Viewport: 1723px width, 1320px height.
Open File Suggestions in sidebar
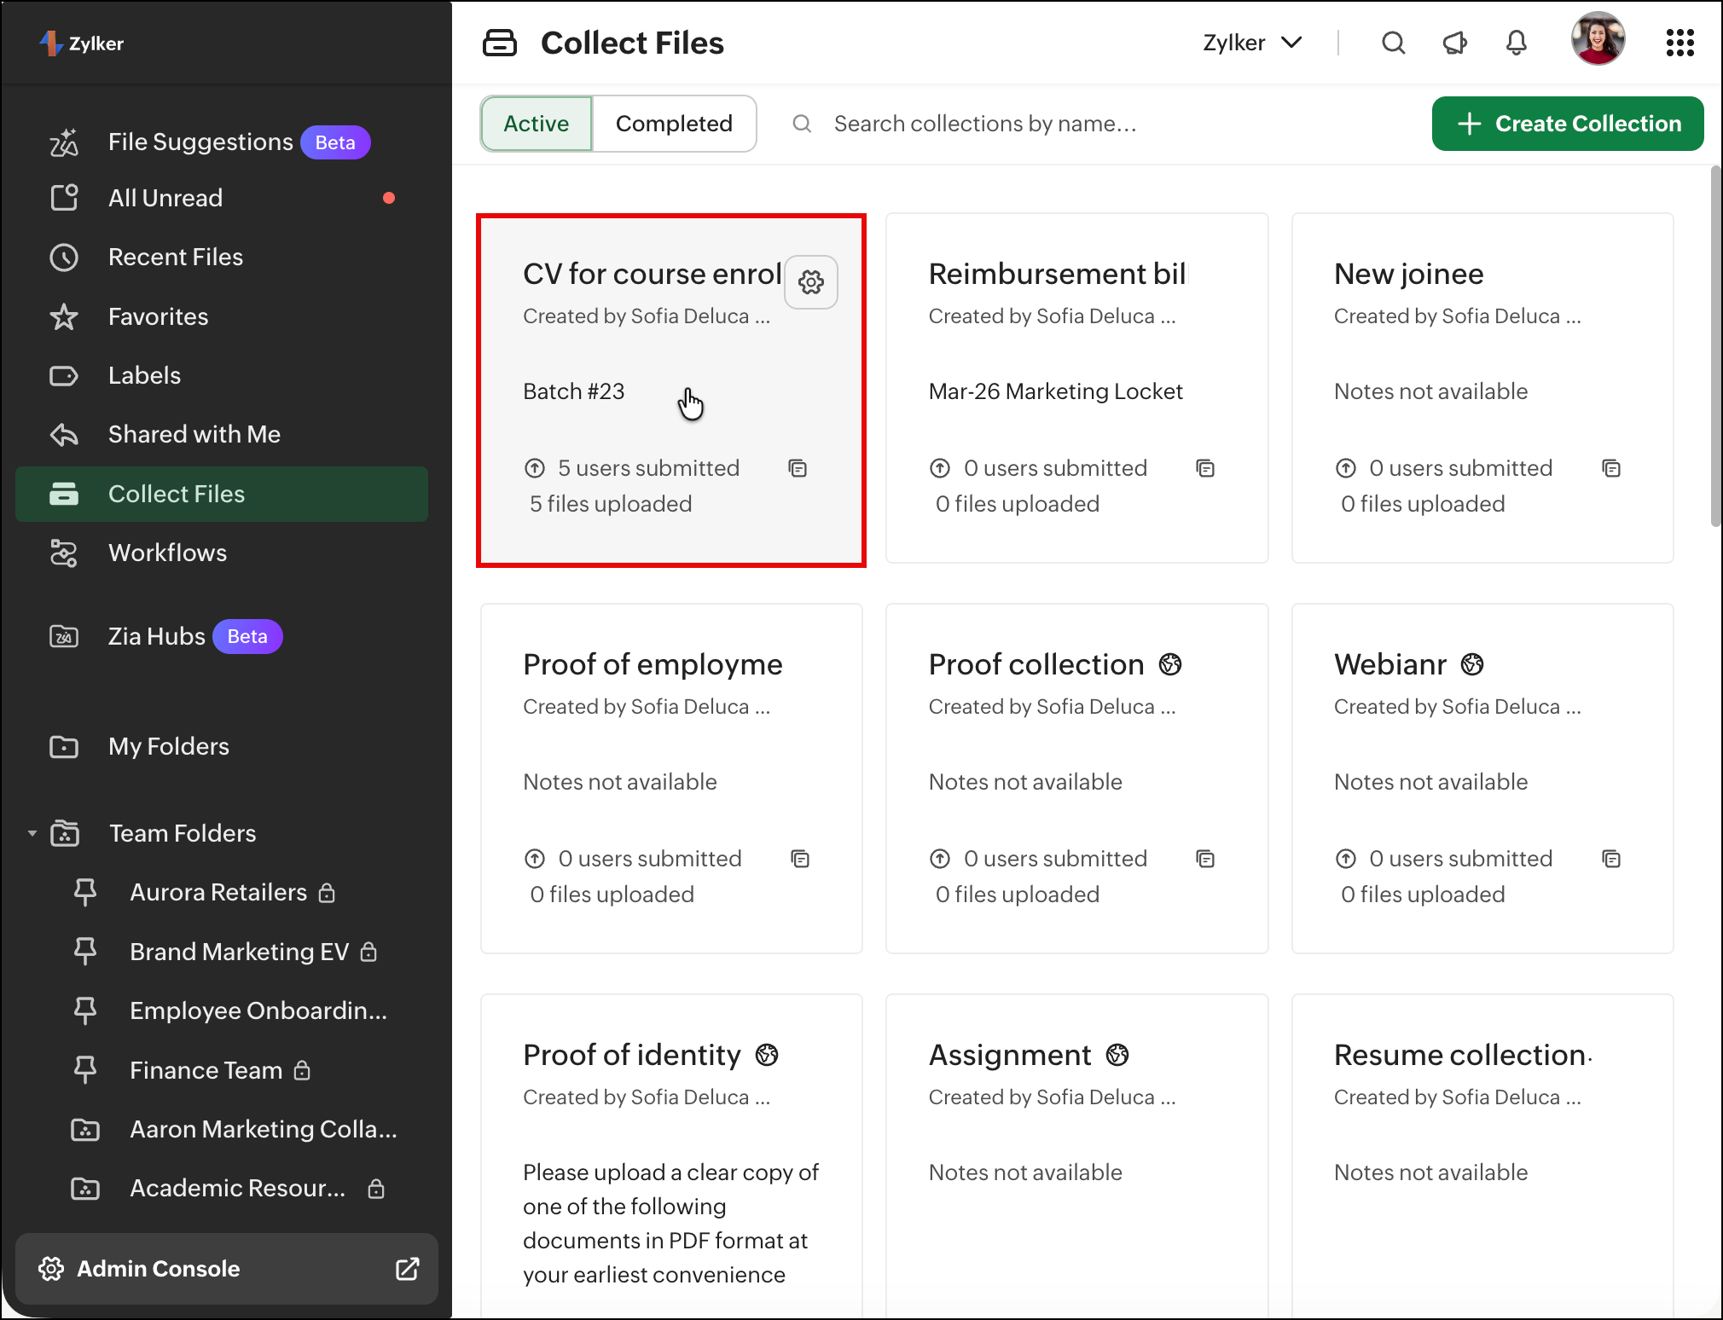click(200, 142)
